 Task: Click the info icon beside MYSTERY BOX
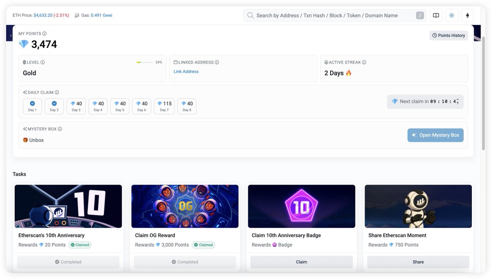[60, 129]
